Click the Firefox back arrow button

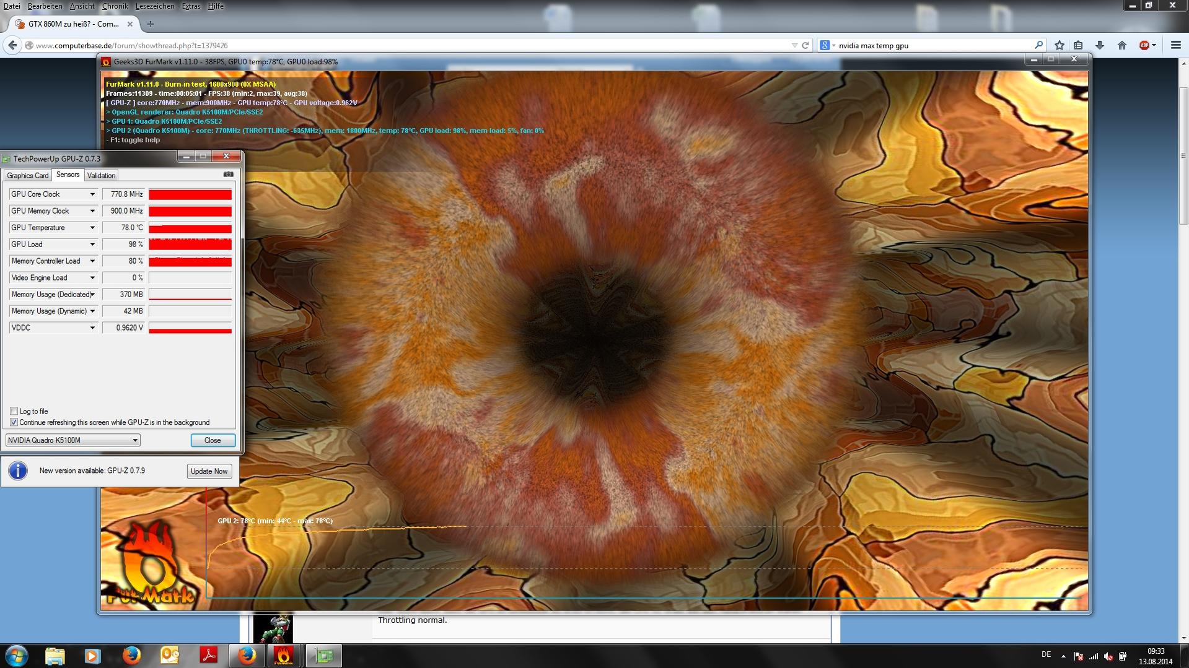pyautogui.click(x=12, y=45)
